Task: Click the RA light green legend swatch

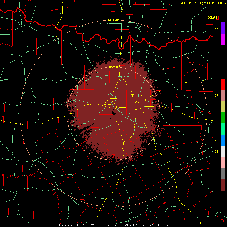Action: 223,129
